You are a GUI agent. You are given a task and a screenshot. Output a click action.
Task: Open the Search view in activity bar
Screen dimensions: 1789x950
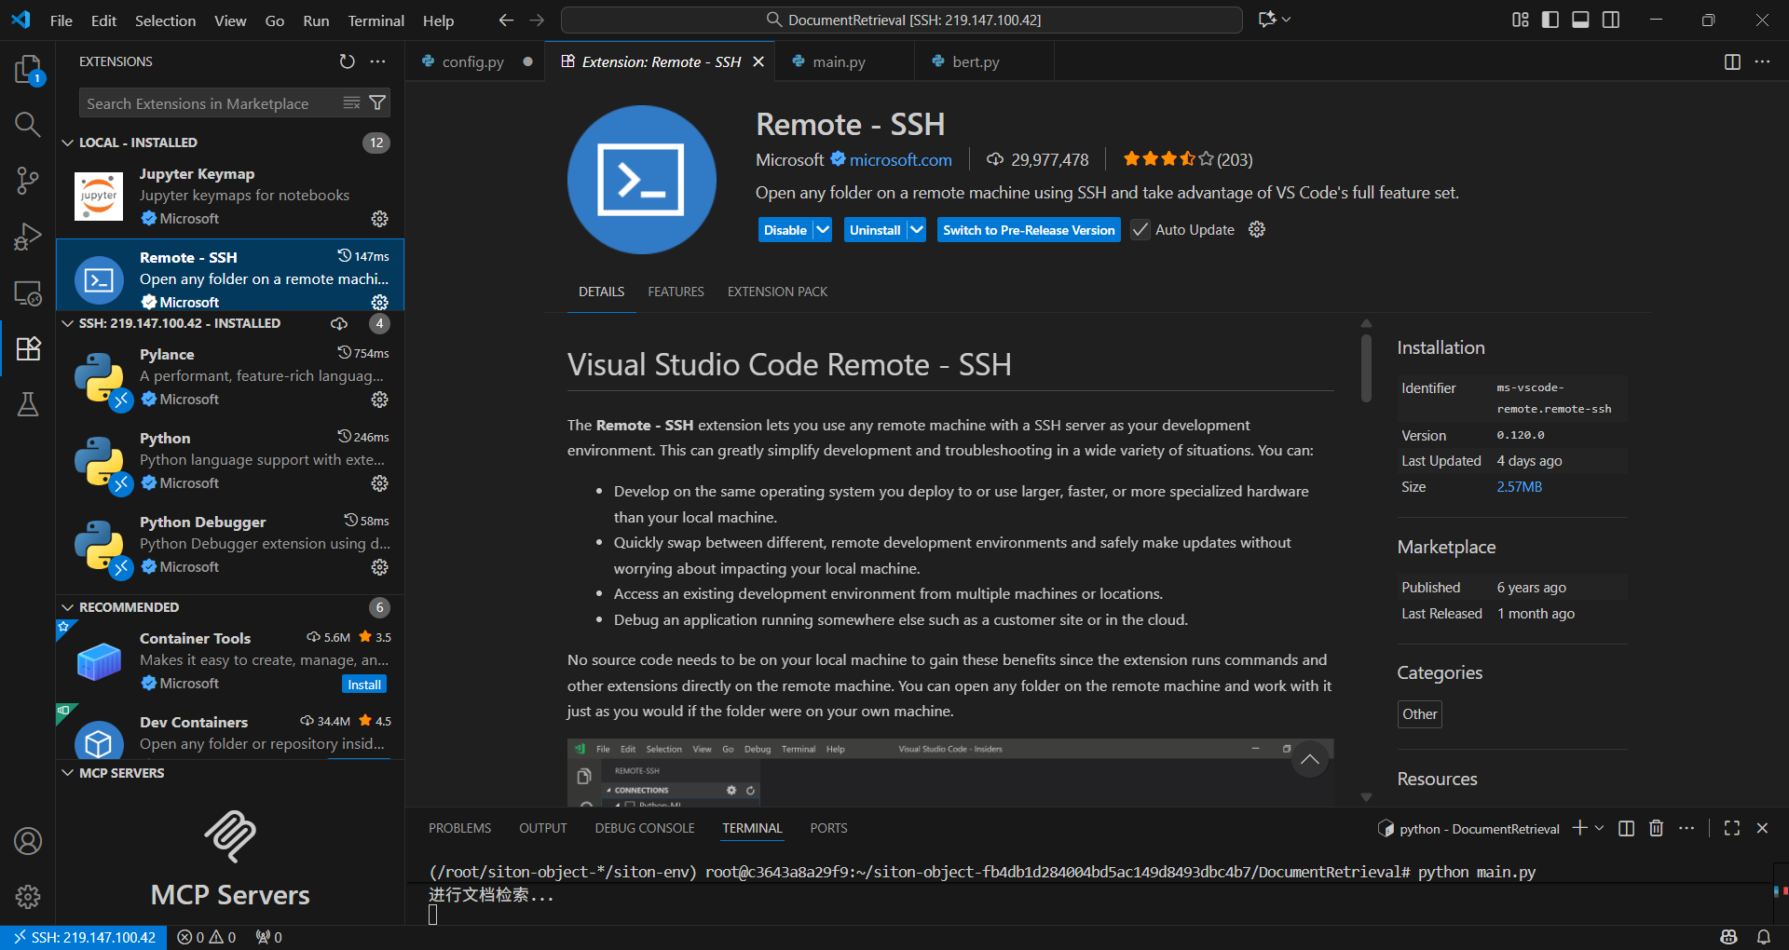click(x=28, y=125)
